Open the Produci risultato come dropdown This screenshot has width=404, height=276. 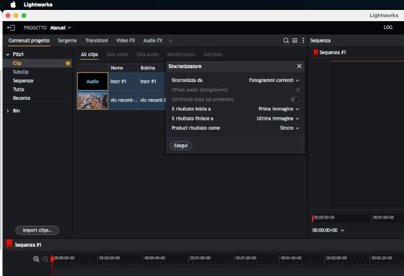click(x=289, y=128)
